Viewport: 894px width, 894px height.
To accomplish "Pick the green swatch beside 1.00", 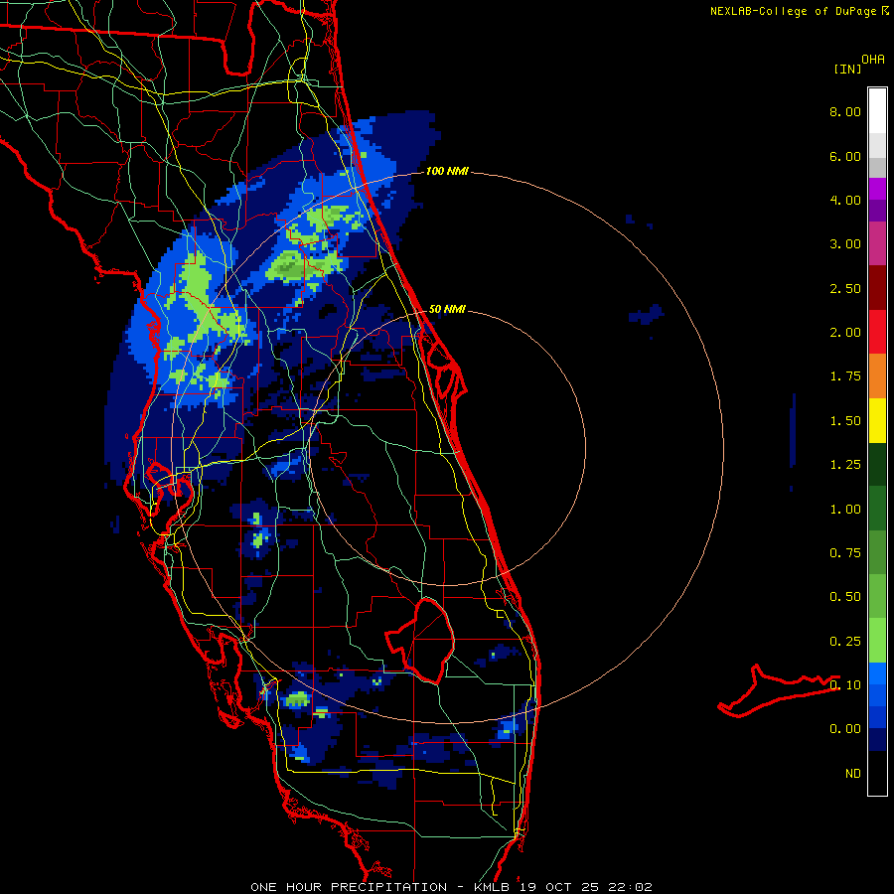I will coord(877,509).
